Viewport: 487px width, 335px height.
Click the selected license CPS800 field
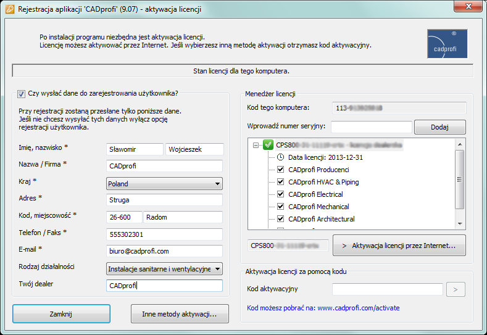(x=288, y=246)
